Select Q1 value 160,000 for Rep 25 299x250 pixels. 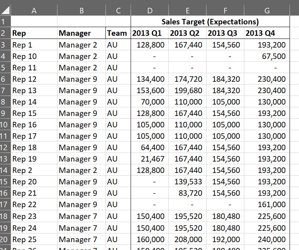(x=149, y=239)
